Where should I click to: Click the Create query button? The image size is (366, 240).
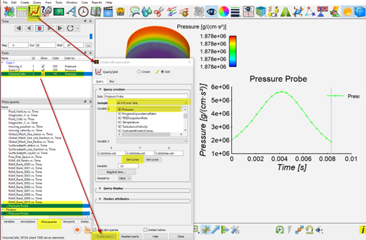click(105, 236)
